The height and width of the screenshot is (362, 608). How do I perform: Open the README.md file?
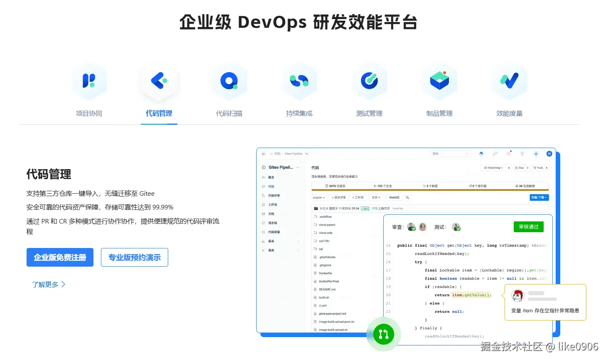coord(327,289)
